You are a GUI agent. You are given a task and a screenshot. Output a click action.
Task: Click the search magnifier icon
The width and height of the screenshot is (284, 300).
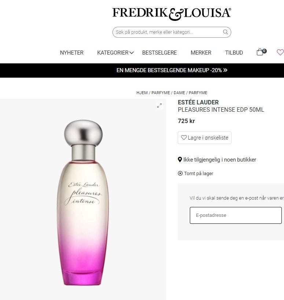(x=225, y=32)
